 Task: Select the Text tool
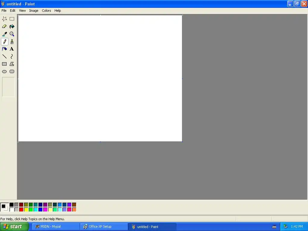tap(12, 49)
